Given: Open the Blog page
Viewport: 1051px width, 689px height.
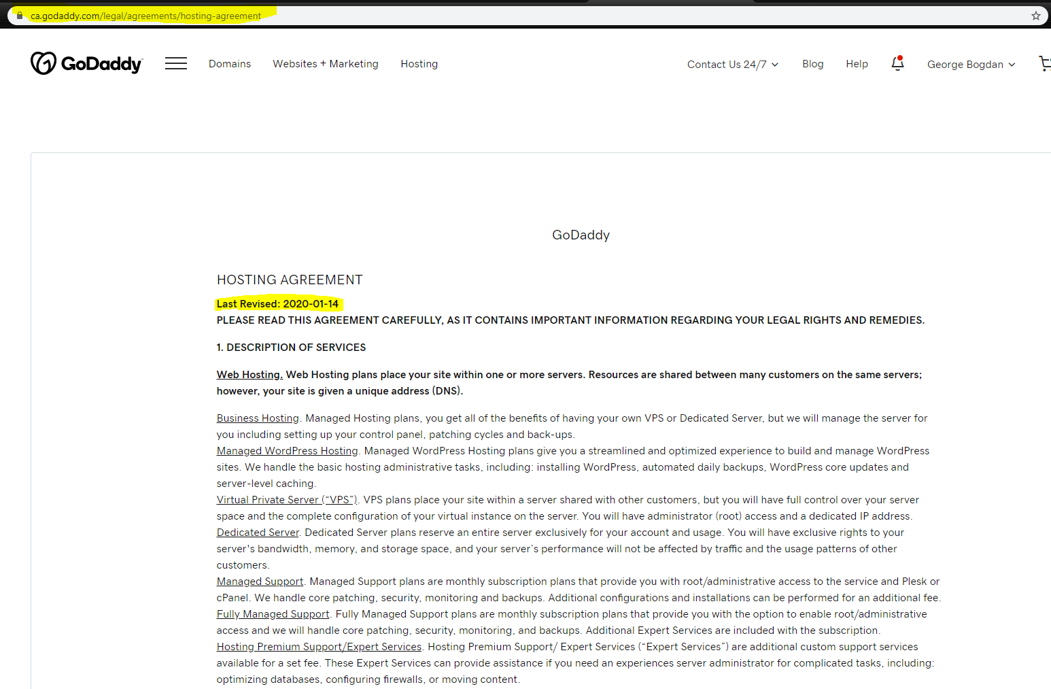Looking at the screenshot, I should (x=812, y=63).
